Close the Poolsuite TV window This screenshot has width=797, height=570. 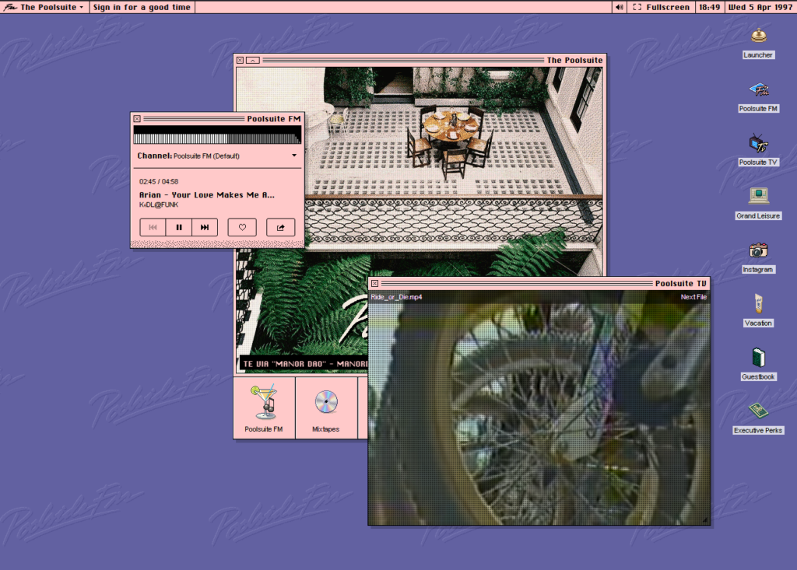pyautogui.click(x=374, y=284)
